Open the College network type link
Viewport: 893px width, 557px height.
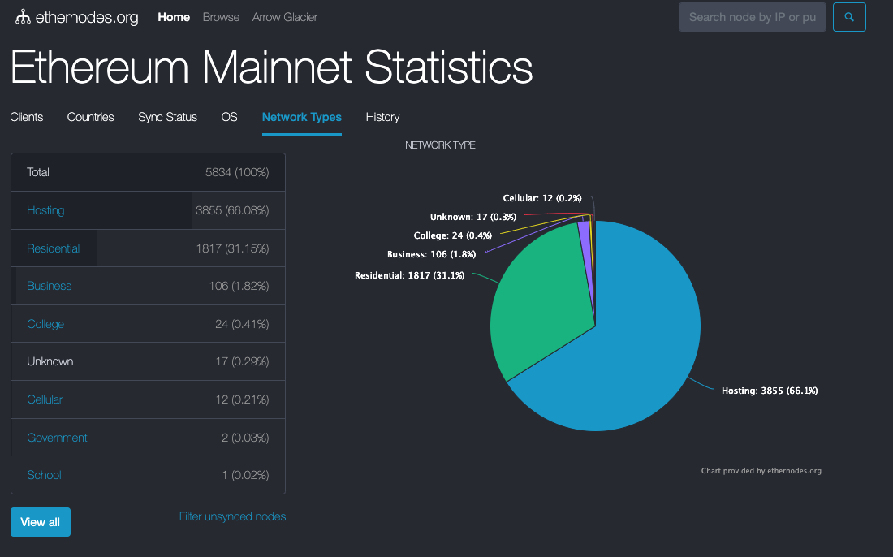tap(45, 324)
